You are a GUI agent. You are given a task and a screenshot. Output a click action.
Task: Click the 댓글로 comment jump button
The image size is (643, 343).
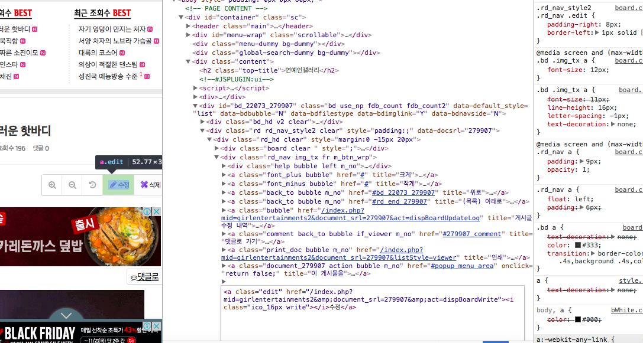(x=144, y=276)
